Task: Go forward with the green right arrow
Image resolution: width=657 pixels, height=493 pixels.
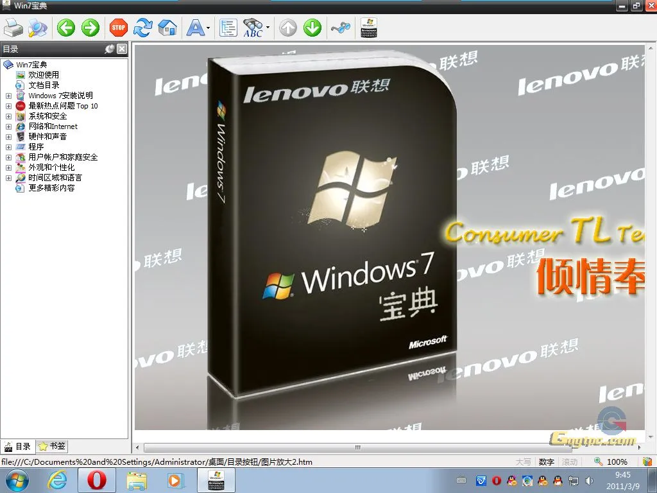Action: pos(90,28)
